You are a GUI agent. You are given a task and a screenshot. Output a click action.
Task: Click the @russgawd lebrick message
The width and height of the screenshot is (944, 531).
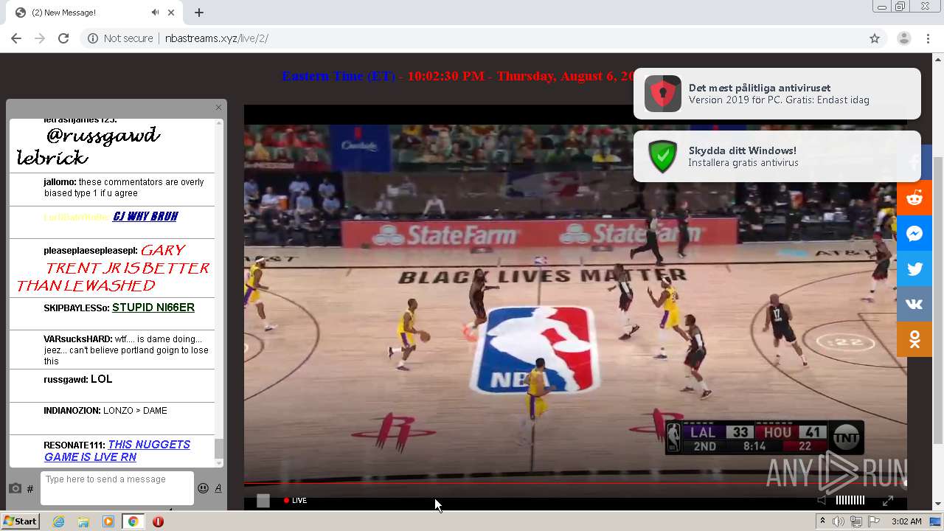click(88, 146)
